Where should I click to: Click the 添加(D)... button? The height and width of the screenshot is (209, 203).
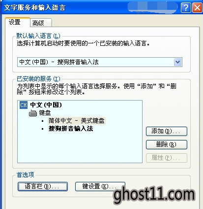167,131
